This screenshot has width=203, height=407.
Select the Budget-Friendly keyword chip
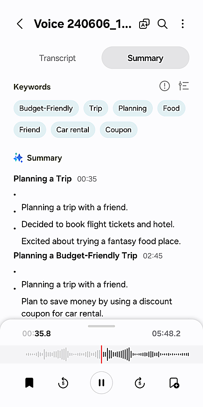click(46, 108)
